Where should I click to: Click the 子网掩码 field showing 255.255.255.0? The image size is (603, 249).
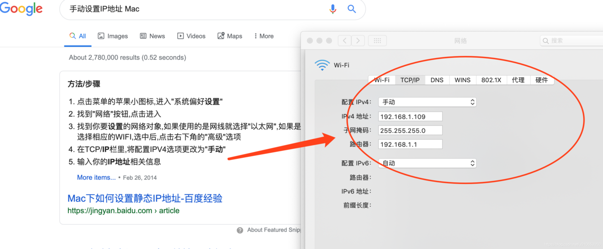click(410, 130)
